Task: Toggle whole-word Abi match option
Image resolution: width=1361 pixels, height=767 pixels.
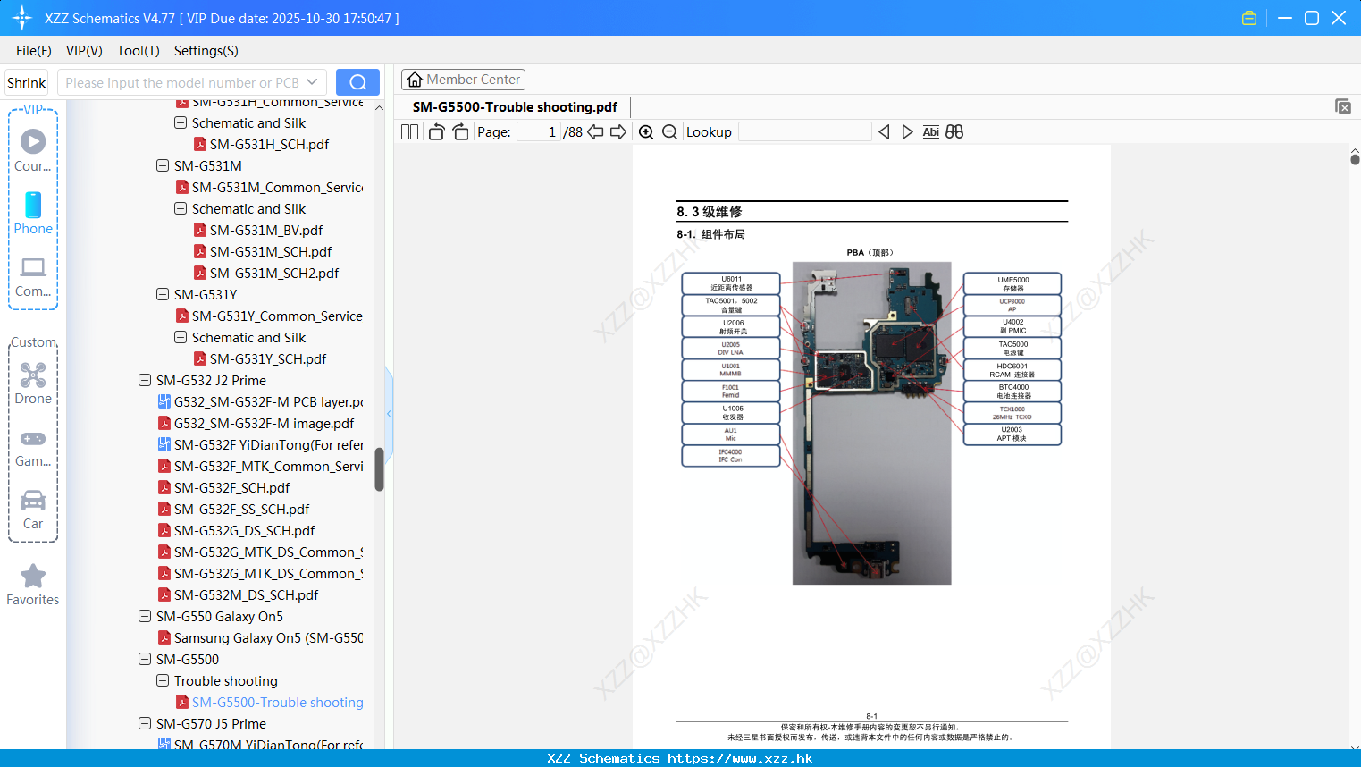Action: tap(930, 131)
